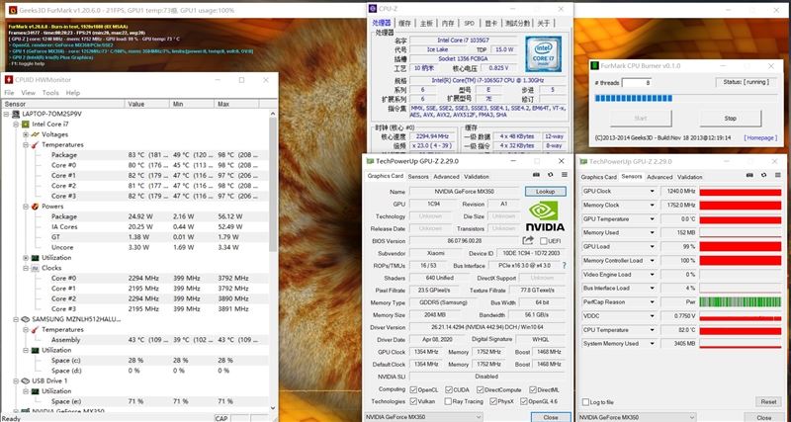The height and width of the screenshot is (422, 791).
Task: Open the Tools menu in HWMonitor
Action: tap(50, 93)
